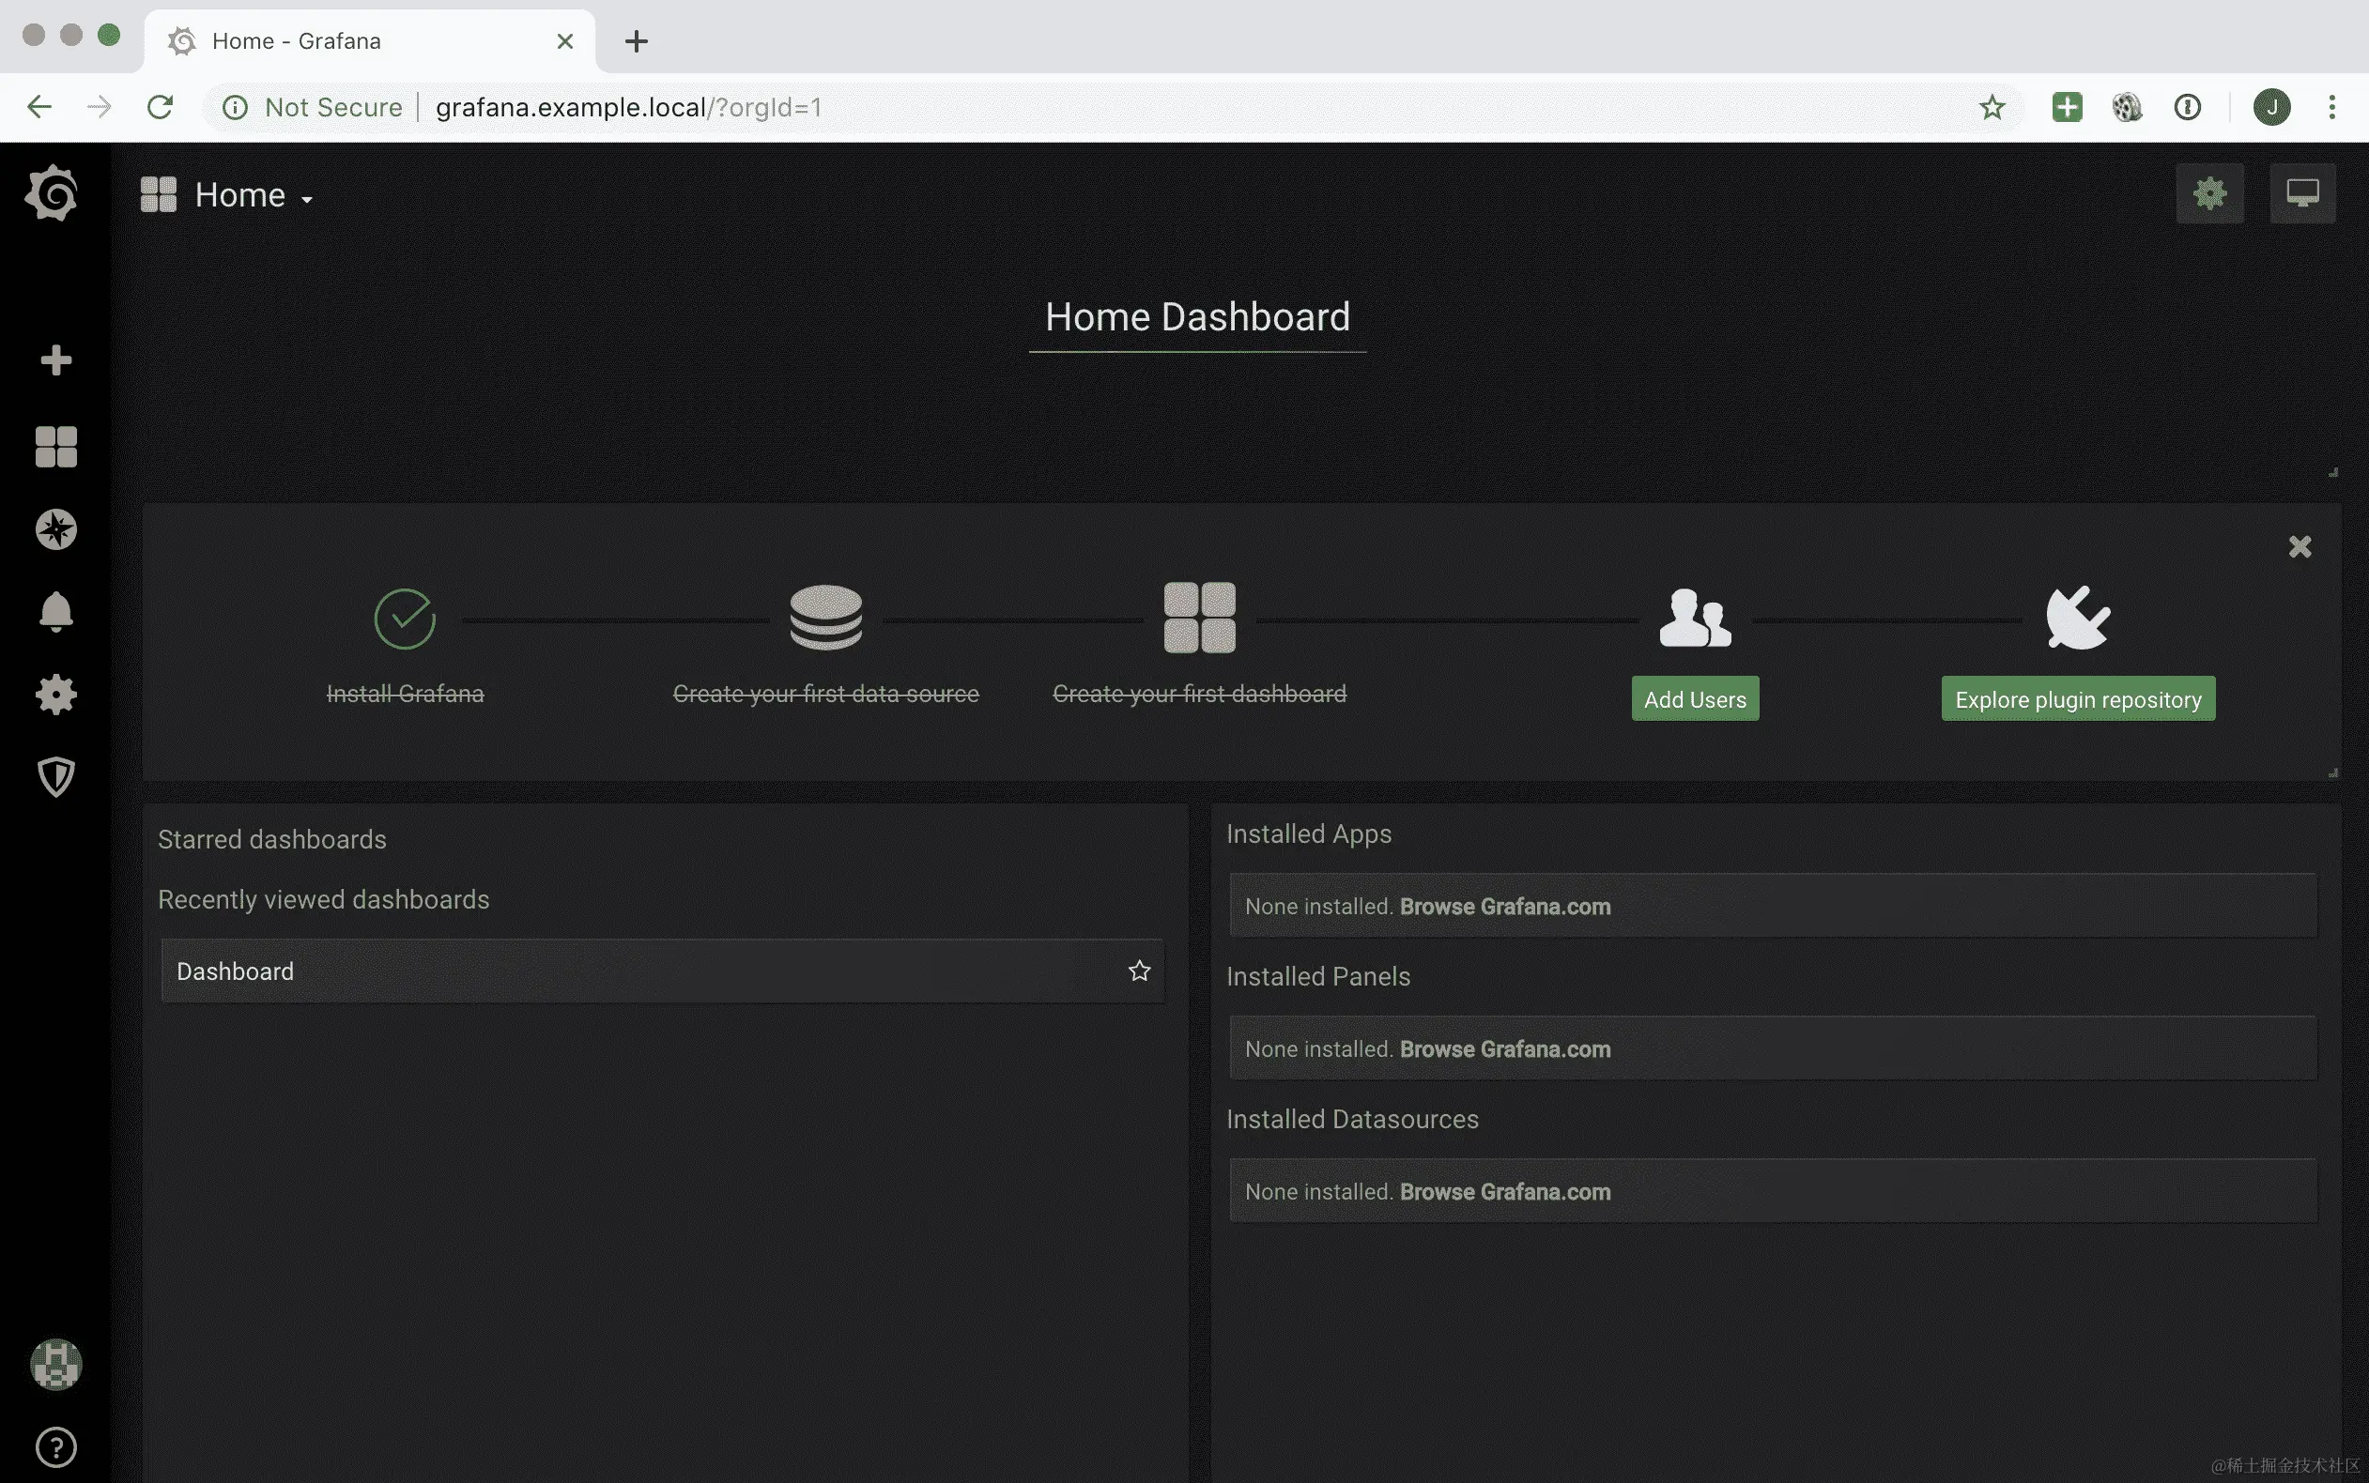Star the Dashboard entry
This screenshot has height=1483, width=2369.
1139,971
